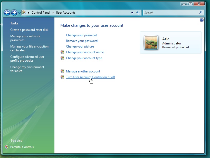
Task: Open the recent pages dropdown arrow
Action: tap(19, 13)
